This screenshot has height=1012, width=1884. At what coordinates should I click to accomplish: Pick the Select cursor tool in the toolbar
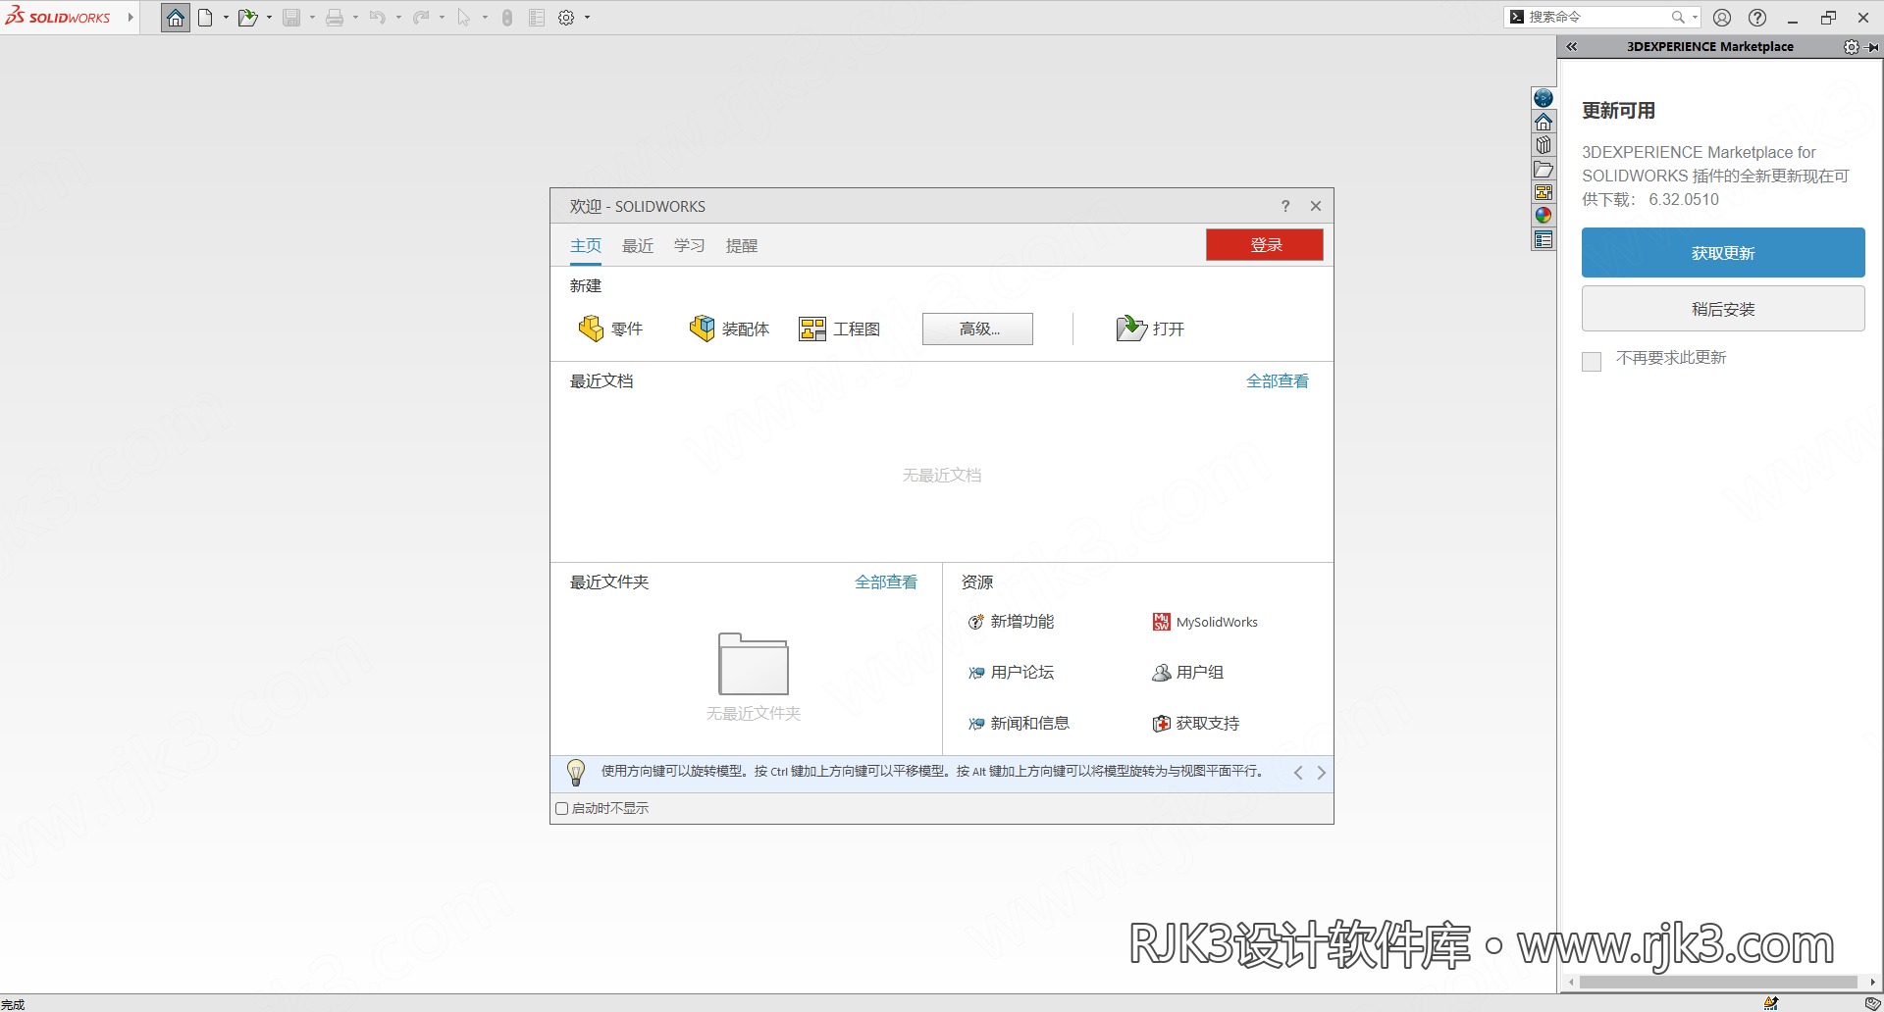pyautogui.click(x=463, y=18)
